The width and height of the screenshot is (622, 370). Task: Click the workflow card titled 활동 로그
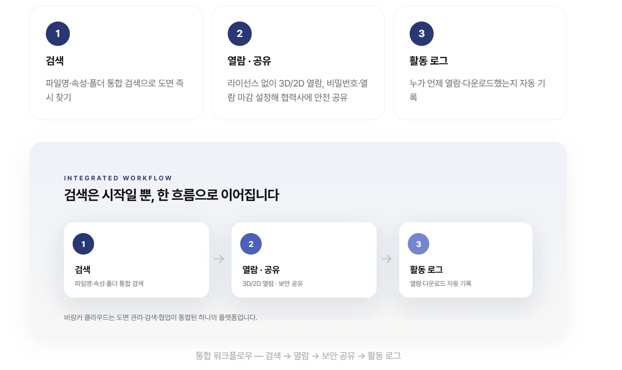466,260
